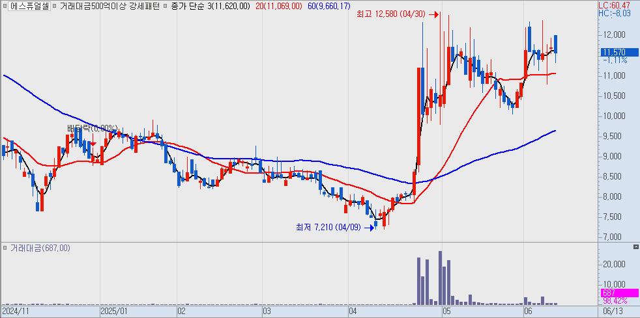This screenshot has width=640, height=318.
Task: Click the 04 month axis label
Action: [353, 311]
